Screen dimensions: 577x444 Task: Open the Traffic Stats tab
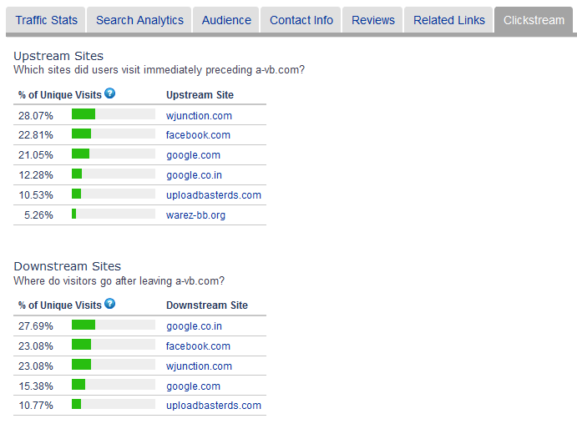click(46, 20)
